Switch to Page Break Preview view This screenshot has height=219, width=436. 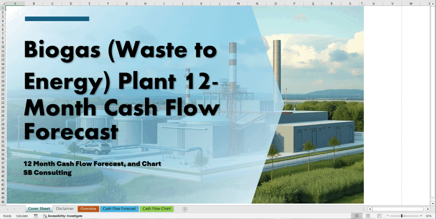point(379,216)
